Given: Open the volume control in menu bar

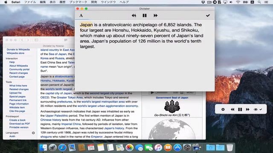Looking at the screenshot, I should 231,2.
